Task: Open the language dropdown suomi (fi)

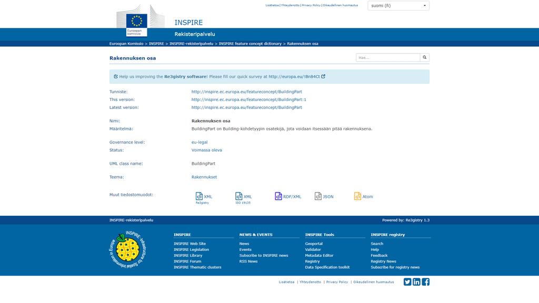Action: point(398,5)
